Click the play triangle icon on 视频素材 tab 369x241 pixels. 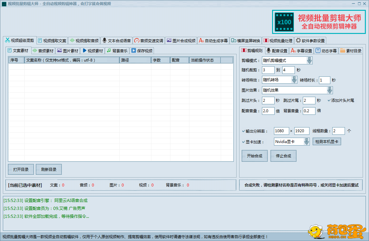pyautogui.click(x=85, y=50)
